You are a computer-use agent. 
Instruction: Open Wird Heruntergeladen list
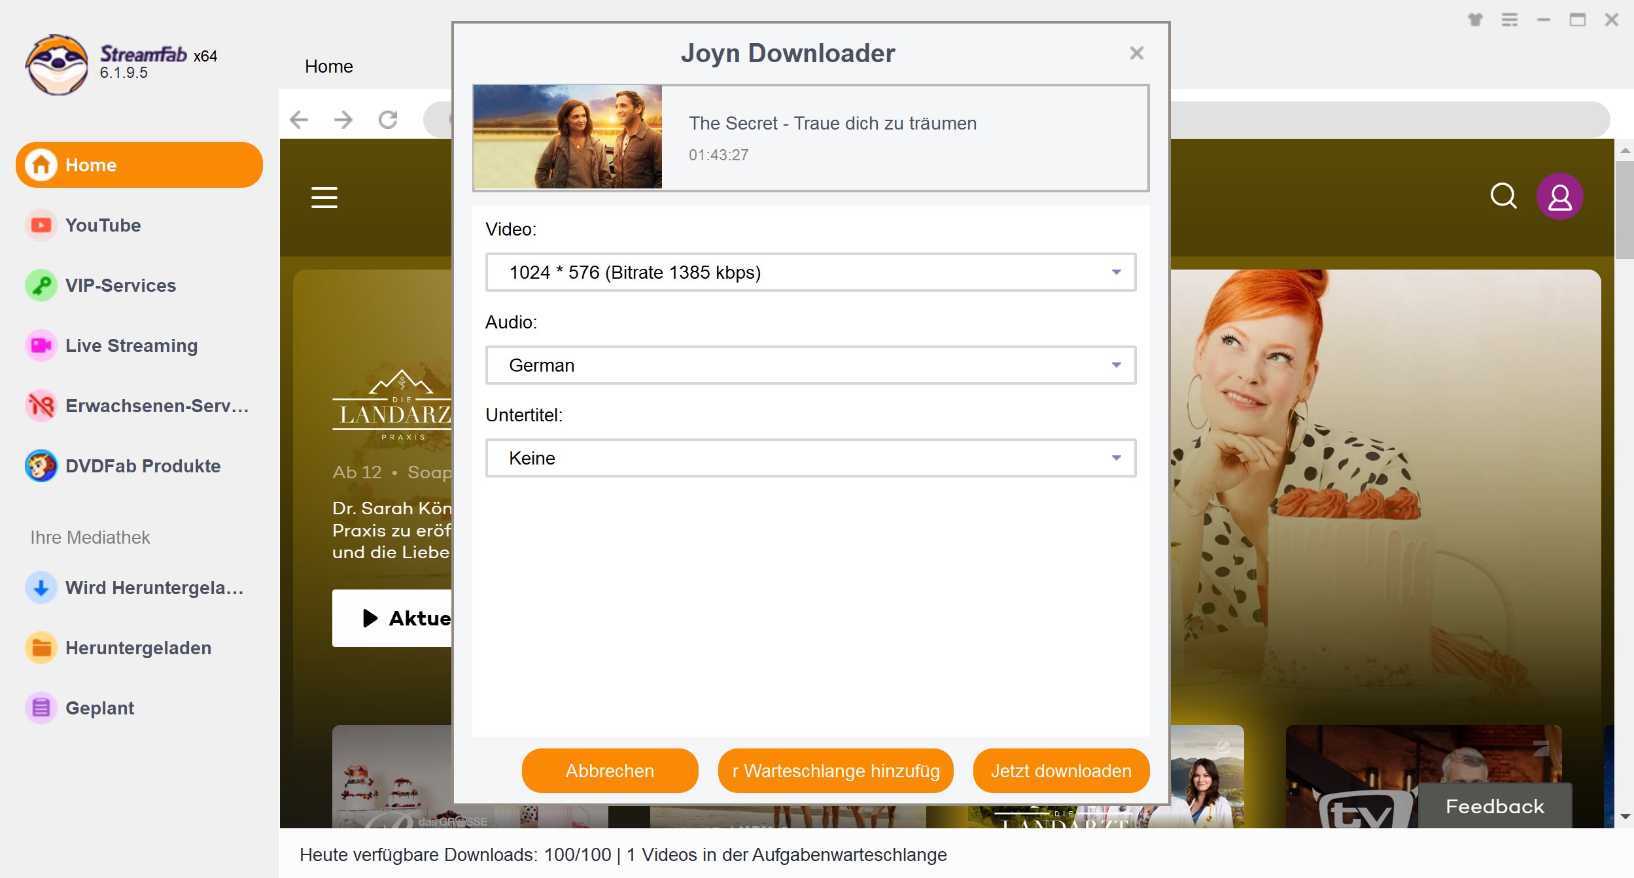tap(139, 588)
